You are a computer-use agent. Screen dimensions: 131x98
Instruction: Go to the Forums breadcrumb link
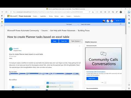tap(44, 30)
